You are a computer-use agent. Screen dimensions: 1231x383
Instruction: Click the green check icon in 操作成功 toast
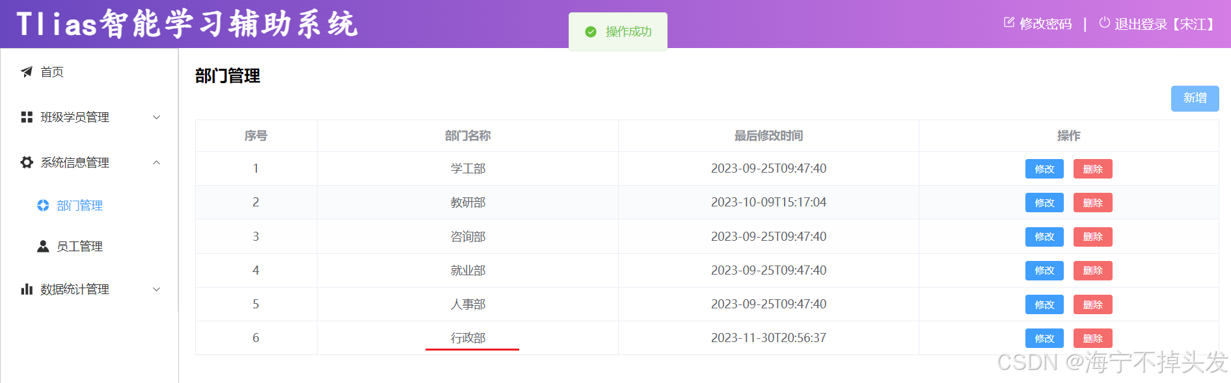click(591, 32)
